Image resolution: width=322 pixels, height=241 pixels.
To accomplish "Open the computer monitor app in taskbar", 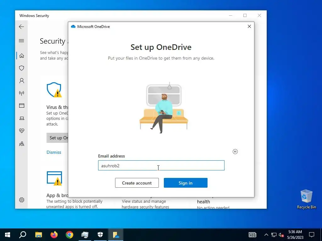I will tap(85, 235).
